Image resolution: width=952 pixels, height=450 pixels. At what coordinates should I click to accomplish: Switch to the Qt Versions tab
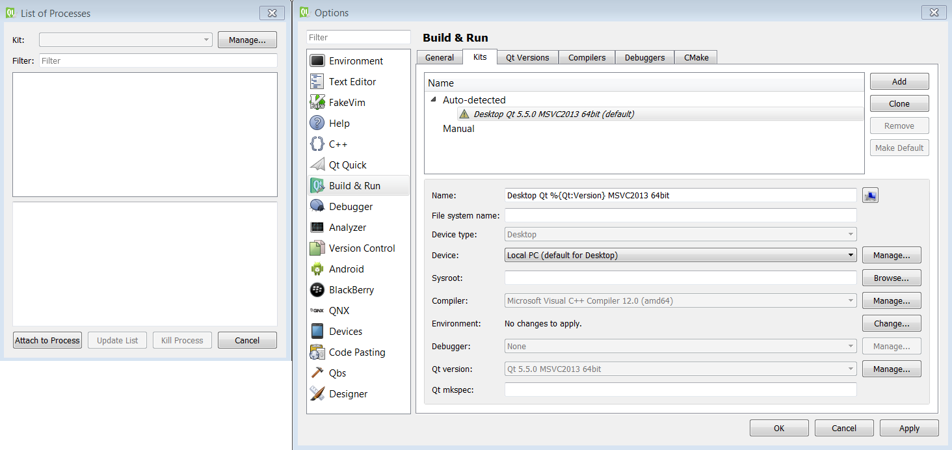[527, 58]
